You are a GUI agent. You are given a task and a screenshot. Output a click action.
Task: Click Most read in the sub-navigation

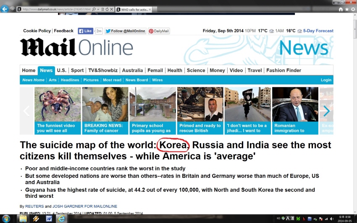point(112,80)
